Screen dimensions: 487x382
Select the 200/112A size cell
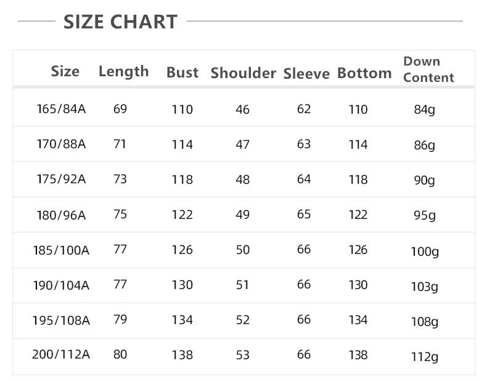tap(61, 354)
